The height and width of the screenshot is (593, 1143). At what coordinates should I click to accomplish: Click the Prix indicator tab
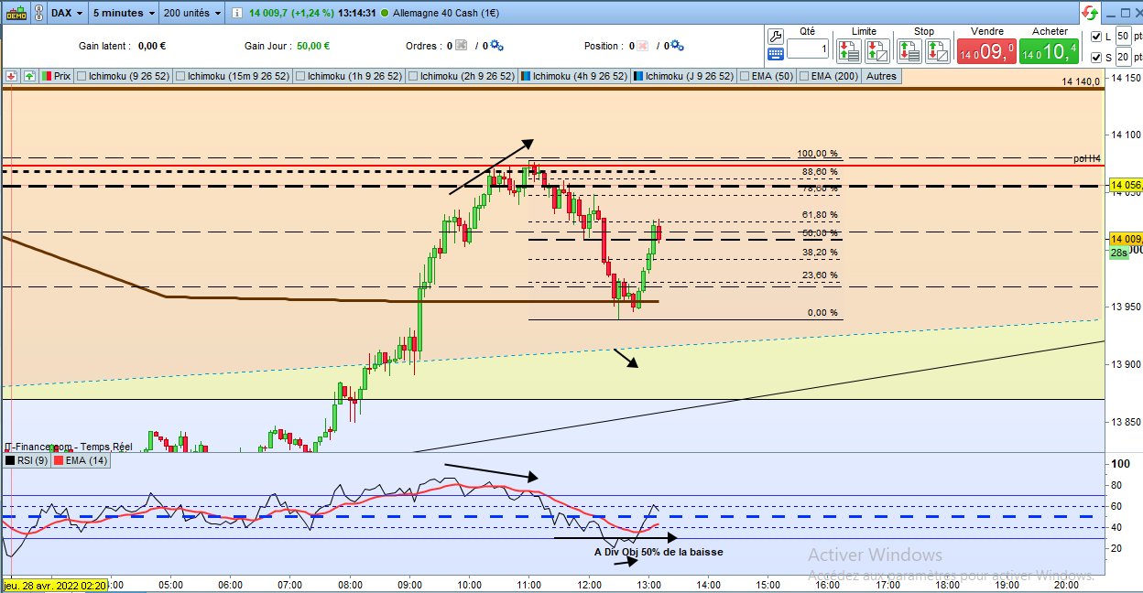coord(56,76)
